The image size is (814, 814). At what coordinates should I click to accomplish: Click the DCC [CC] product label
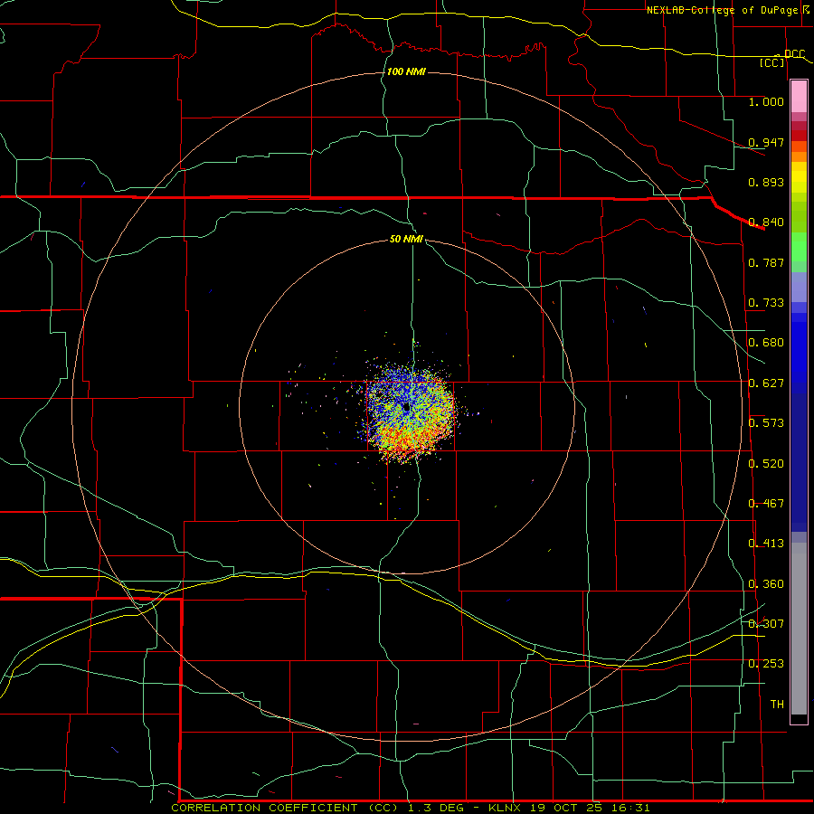(781, 58)
